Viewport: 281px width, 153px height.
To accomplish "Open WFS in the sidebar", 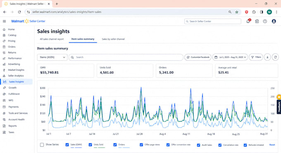I will click(x=11, y=100).
